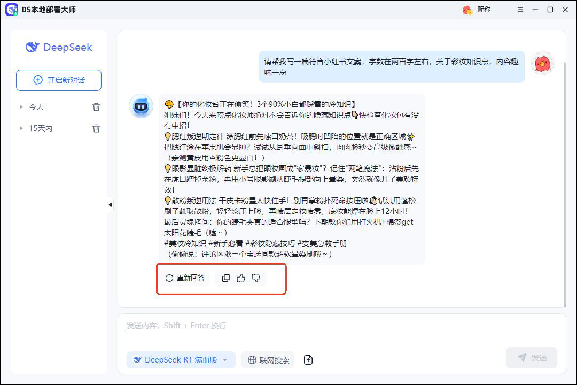
Task: Maximize the window
Action: tap(550, 10)
